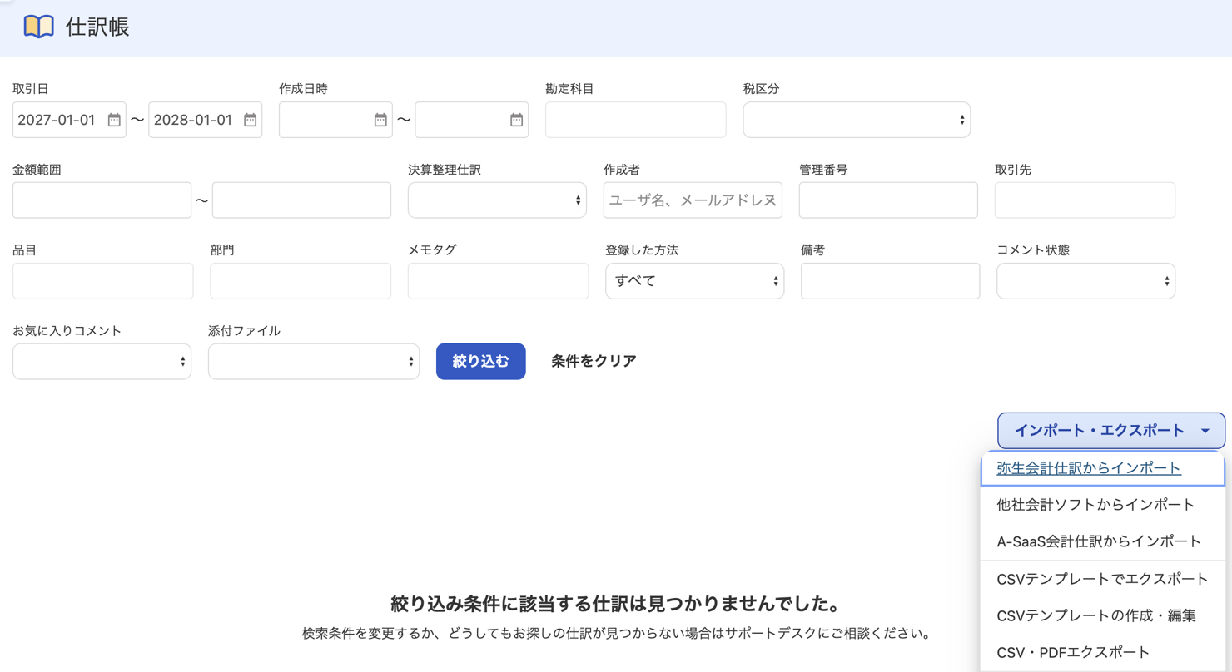
Task: Click the 管理番号 input field
Action: tap(888, 200)
